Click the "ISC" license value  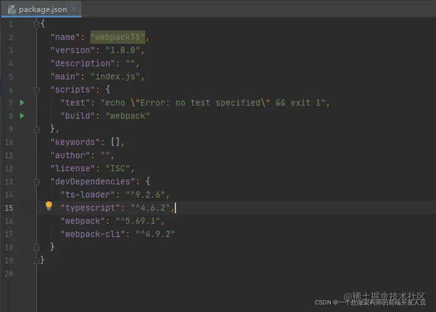[118, 168]
